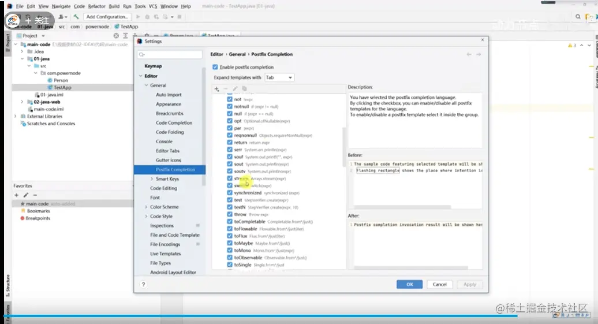
Task: Click the Add Configuration button
Action: pos(107,17)
